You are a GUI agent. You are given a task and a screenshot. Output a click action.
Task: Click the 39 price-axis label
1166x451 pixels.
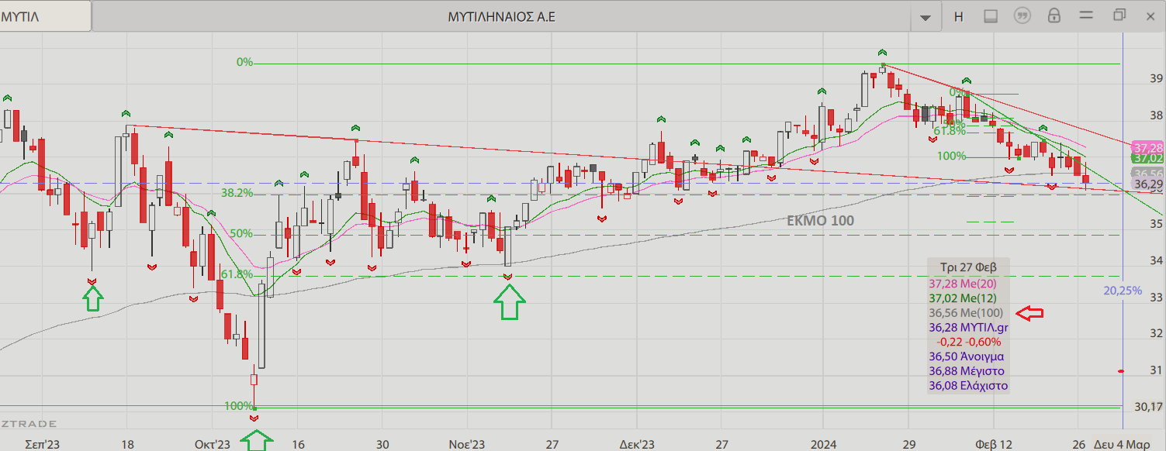[1156, 78]
